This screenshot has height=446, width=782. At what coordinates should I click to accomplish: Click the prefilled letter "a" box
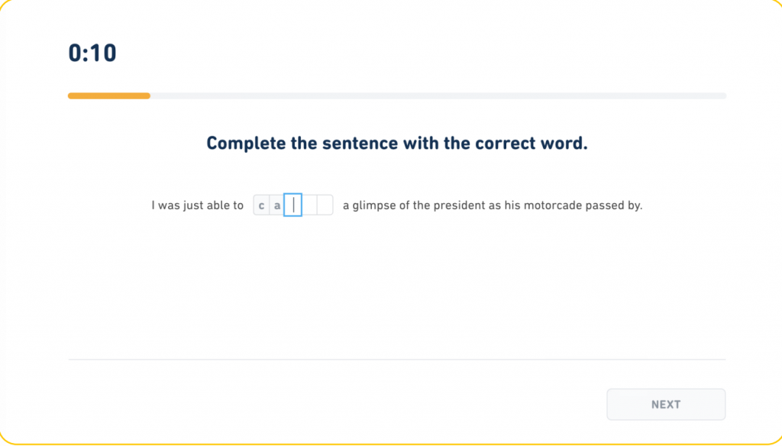[277, 205]
